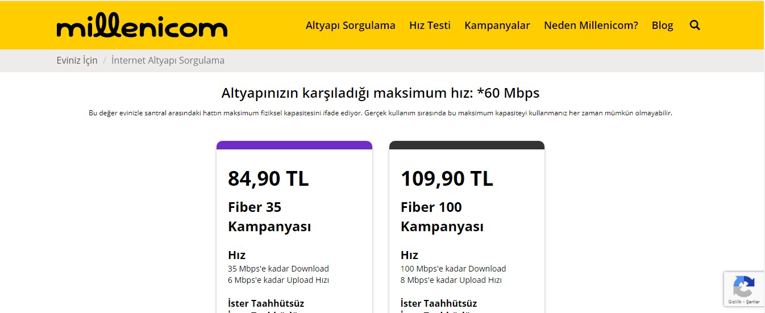This screenshot has height=313, width=765.
Task: Click the purple Fiber 35 card header
Action: click(x=294, y=145)
